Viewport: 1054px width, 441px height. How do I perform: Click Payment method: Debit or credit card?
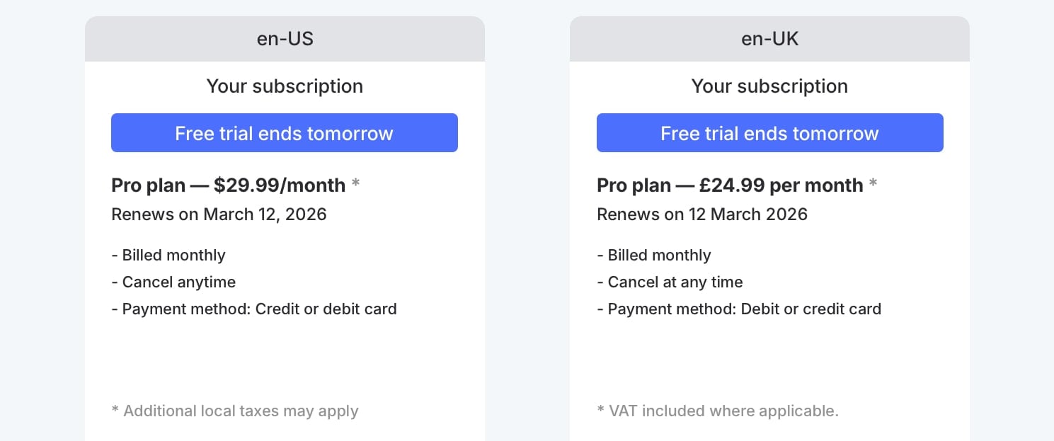[x=739, y=309]
